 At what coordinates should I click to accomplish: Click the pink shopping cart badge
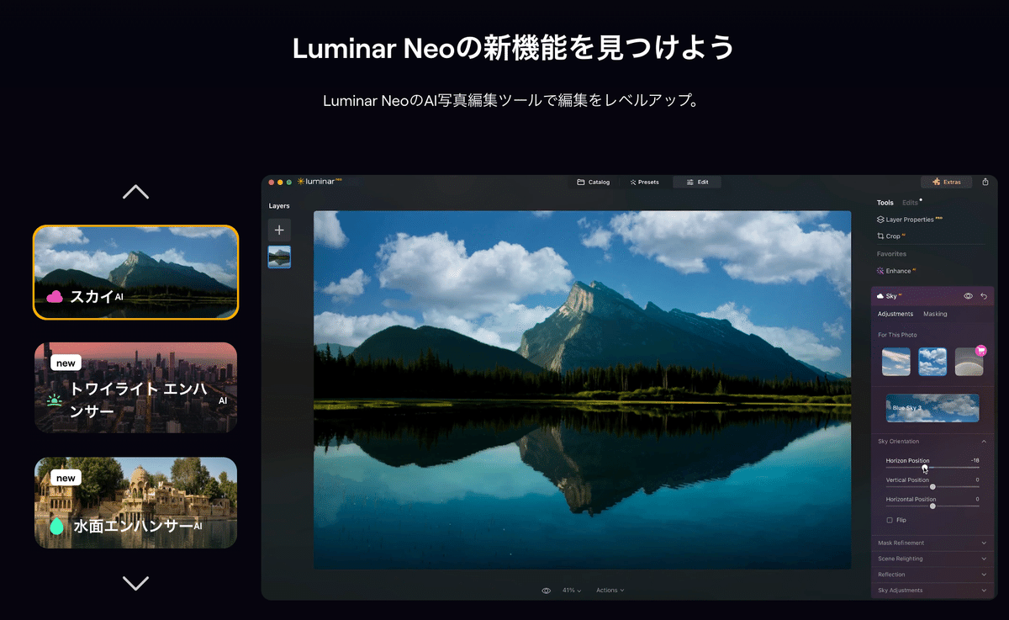pyautogui.click(x=980, y=350)
